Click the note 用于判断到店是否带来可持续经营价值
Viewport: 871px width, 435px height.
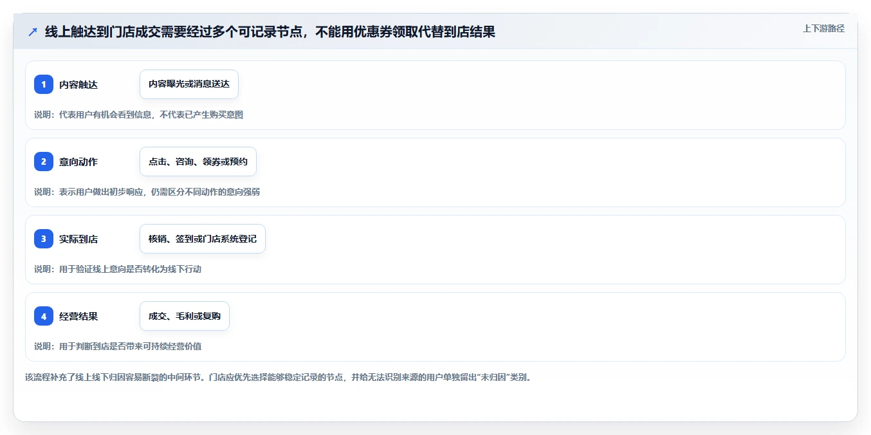click(x=118, y=346)
